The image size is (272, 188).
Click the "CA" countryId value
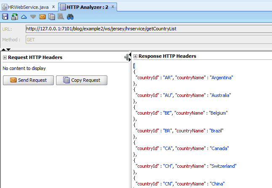[x=168, y=148]
